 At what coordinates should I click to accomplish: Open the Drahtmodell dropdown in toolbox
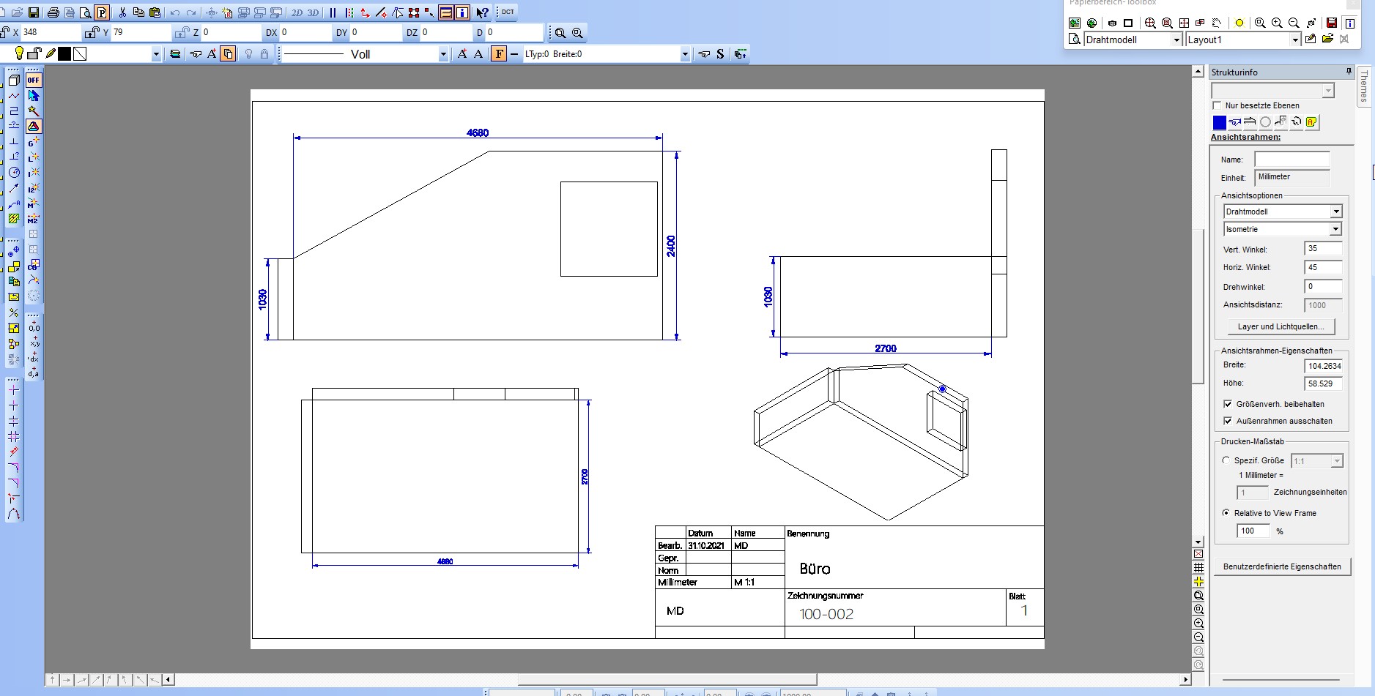point(1176,40)
